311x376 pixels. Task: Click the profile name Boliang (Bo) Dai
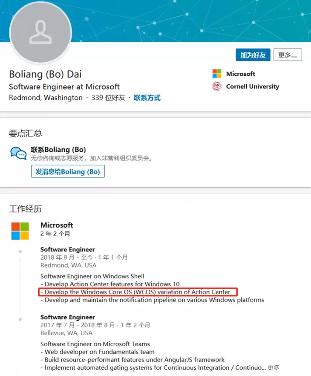tap(45, 74)
